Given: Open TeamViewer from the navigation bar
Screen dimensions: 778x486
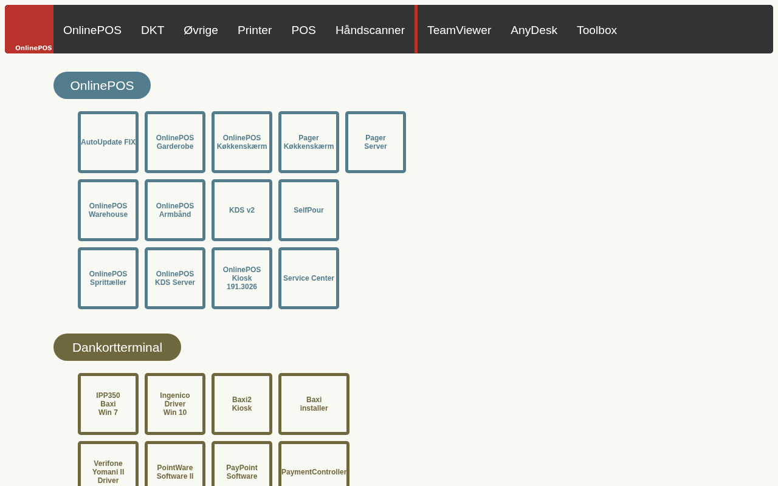Looking at the screenshot, I should pos(459,30).
